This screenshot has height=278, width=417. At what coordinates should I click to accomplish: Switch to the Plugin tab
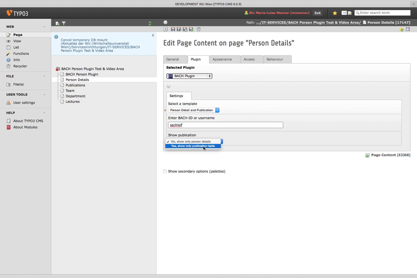(198, 59)
